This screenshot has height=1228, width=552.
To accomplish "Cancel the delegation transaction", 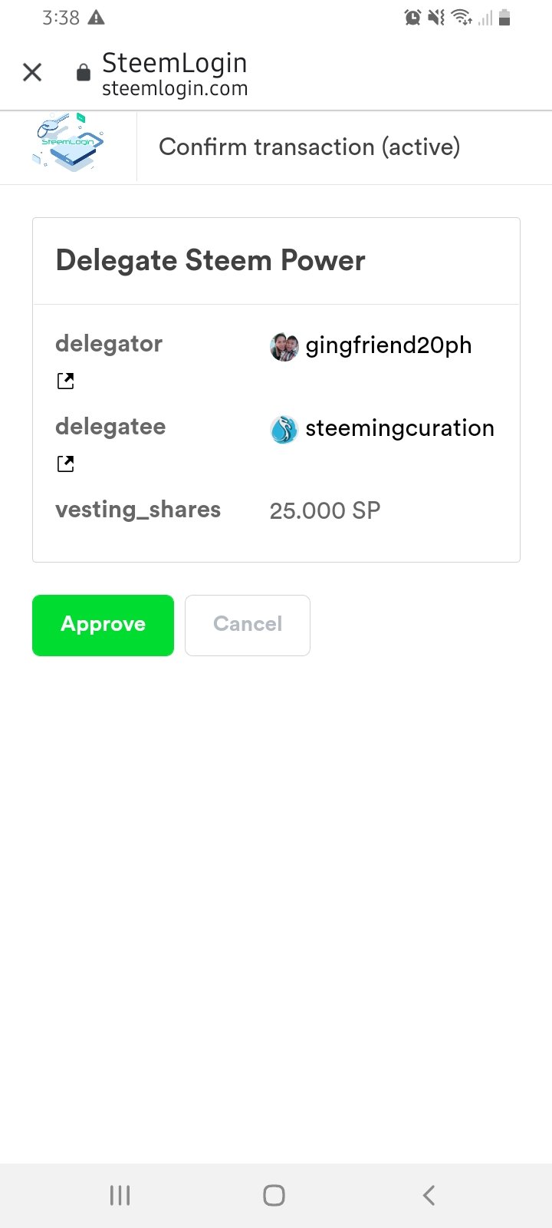I will (248, 625).
